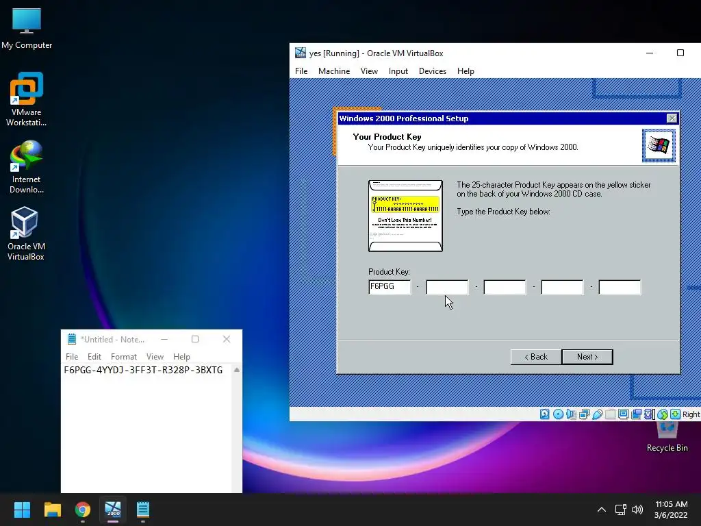Screen dimensions: 701x526
Task: Open the VirtualBox View menu
Action: click(369, 71)
